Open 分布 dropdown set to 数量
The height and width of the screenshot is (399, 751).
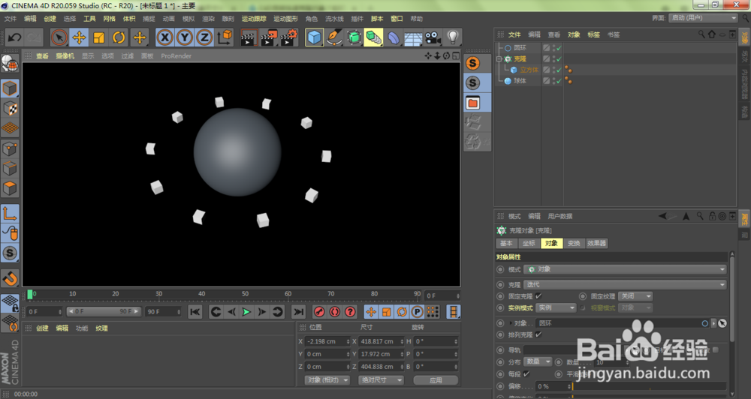538,361
